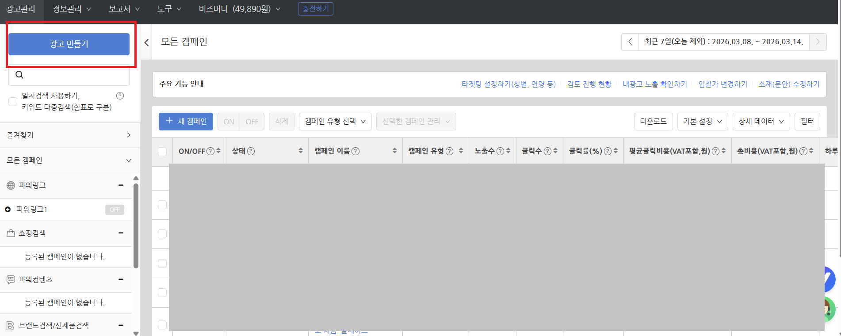Sort by 노출수 column sort arrows
This screenshot has height=336, width=841.
[x=508, y=151]
